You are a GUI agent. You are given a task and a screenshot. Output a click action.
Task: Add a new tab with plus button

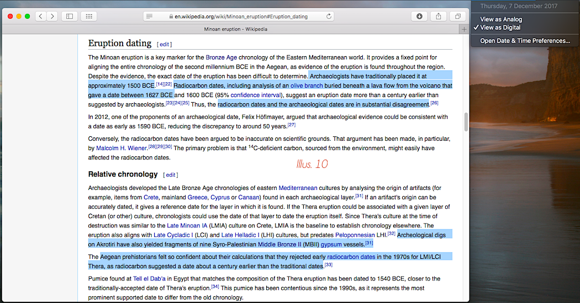tap(464, 29)
